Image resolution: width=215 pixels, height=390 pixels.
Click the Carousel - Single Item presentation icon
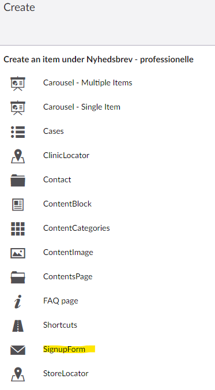(x=18, y=108)
